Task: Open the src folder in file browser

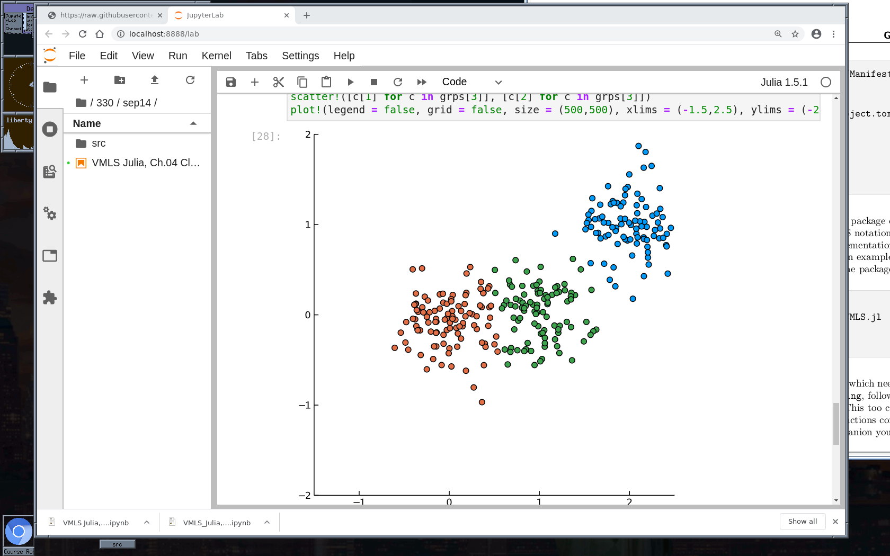Action: (x=99, y=144)
